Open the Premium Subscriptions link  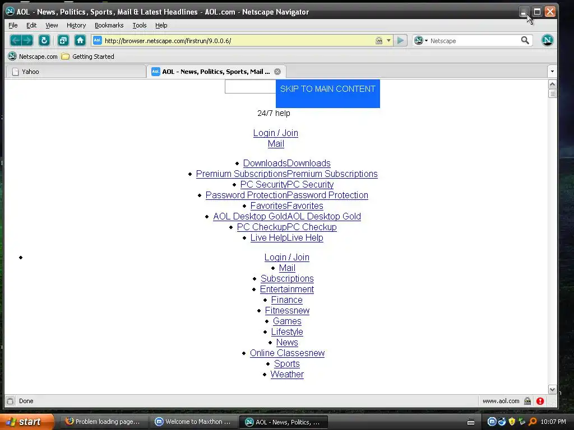coord(286,174)
